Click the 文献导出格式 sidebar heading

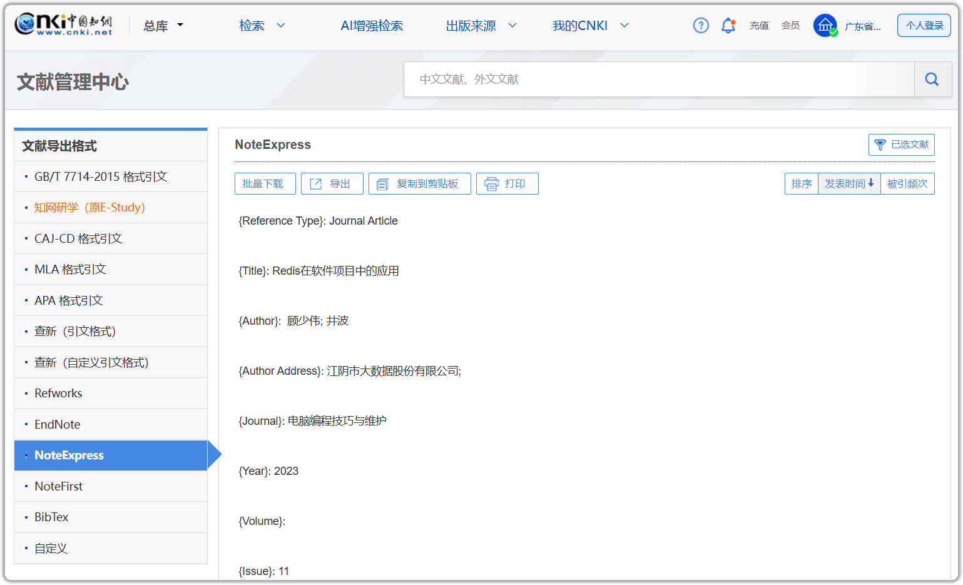59,146
